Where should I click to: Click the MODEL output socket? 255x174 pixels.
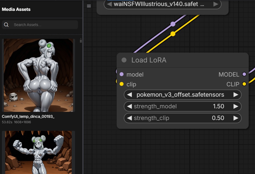(244, 74)
